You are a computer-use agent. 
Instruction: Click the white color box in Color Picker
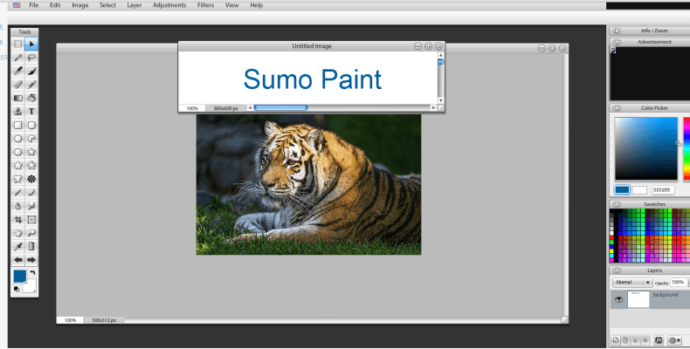[639, 190]
